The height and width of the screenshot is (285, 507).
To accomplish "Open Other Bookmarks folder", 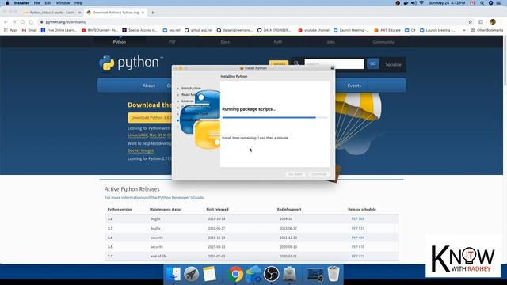I will pyautogui.click(x=486, y=30).
